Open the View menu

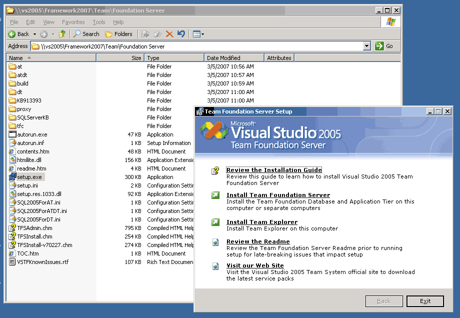[x=48, y=22]
